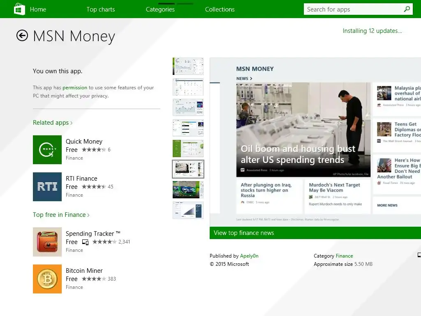Select the seventh currency screenshot thumbnail
Screen dimensions: 421x316
click(188, 190)
